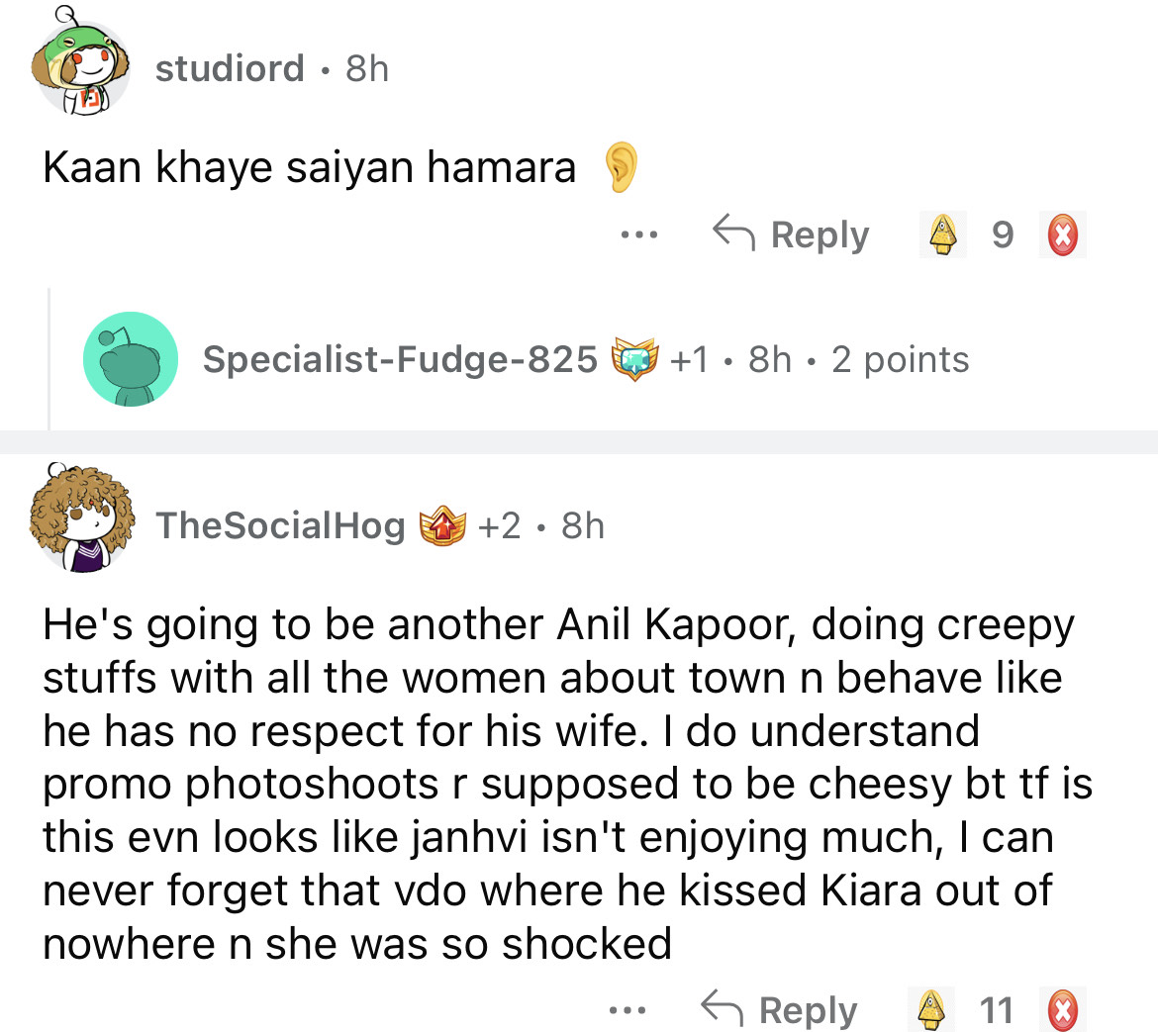Screen dimensions: 1158x1032
Task: Reply to TheSocialHog's comment
Action: pos(780,1010)
